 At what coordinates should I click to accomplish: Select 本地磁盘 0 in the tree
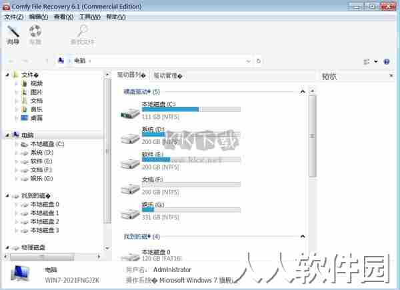45,204
